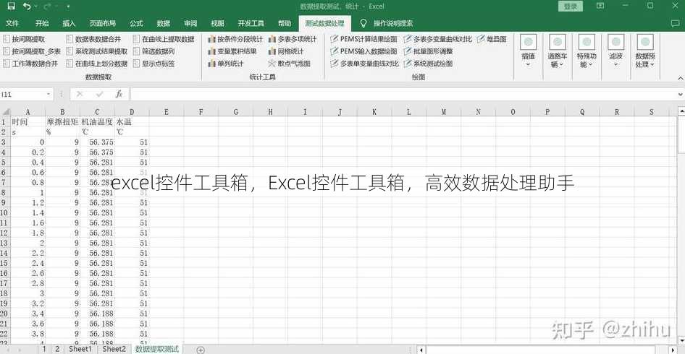Select 在曲线上提取数据 in the ribbon
The image size is (685, 354).
click(x=164, y=39)
